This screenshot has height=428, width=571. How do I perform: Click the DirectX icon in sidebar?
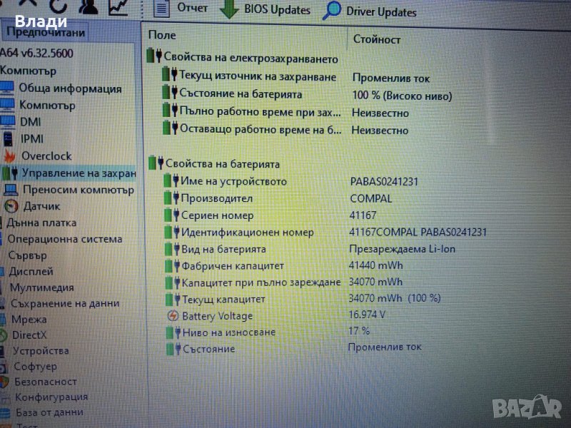[5, 335]
